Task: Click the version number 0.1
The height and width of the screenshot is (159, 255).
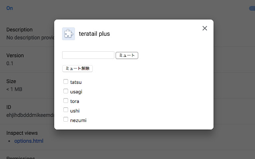Action: click(10, 63)
